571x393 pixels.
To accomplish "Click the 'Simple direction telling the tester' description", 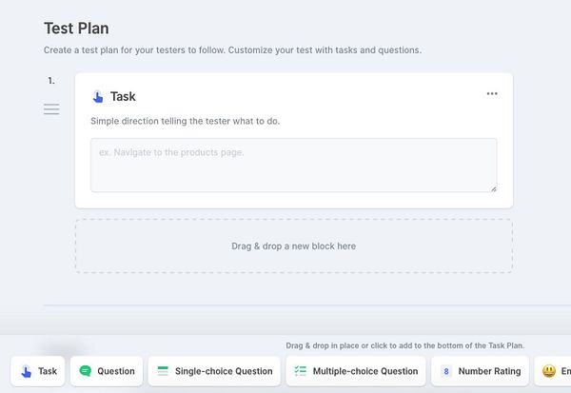I will point(185,121).
